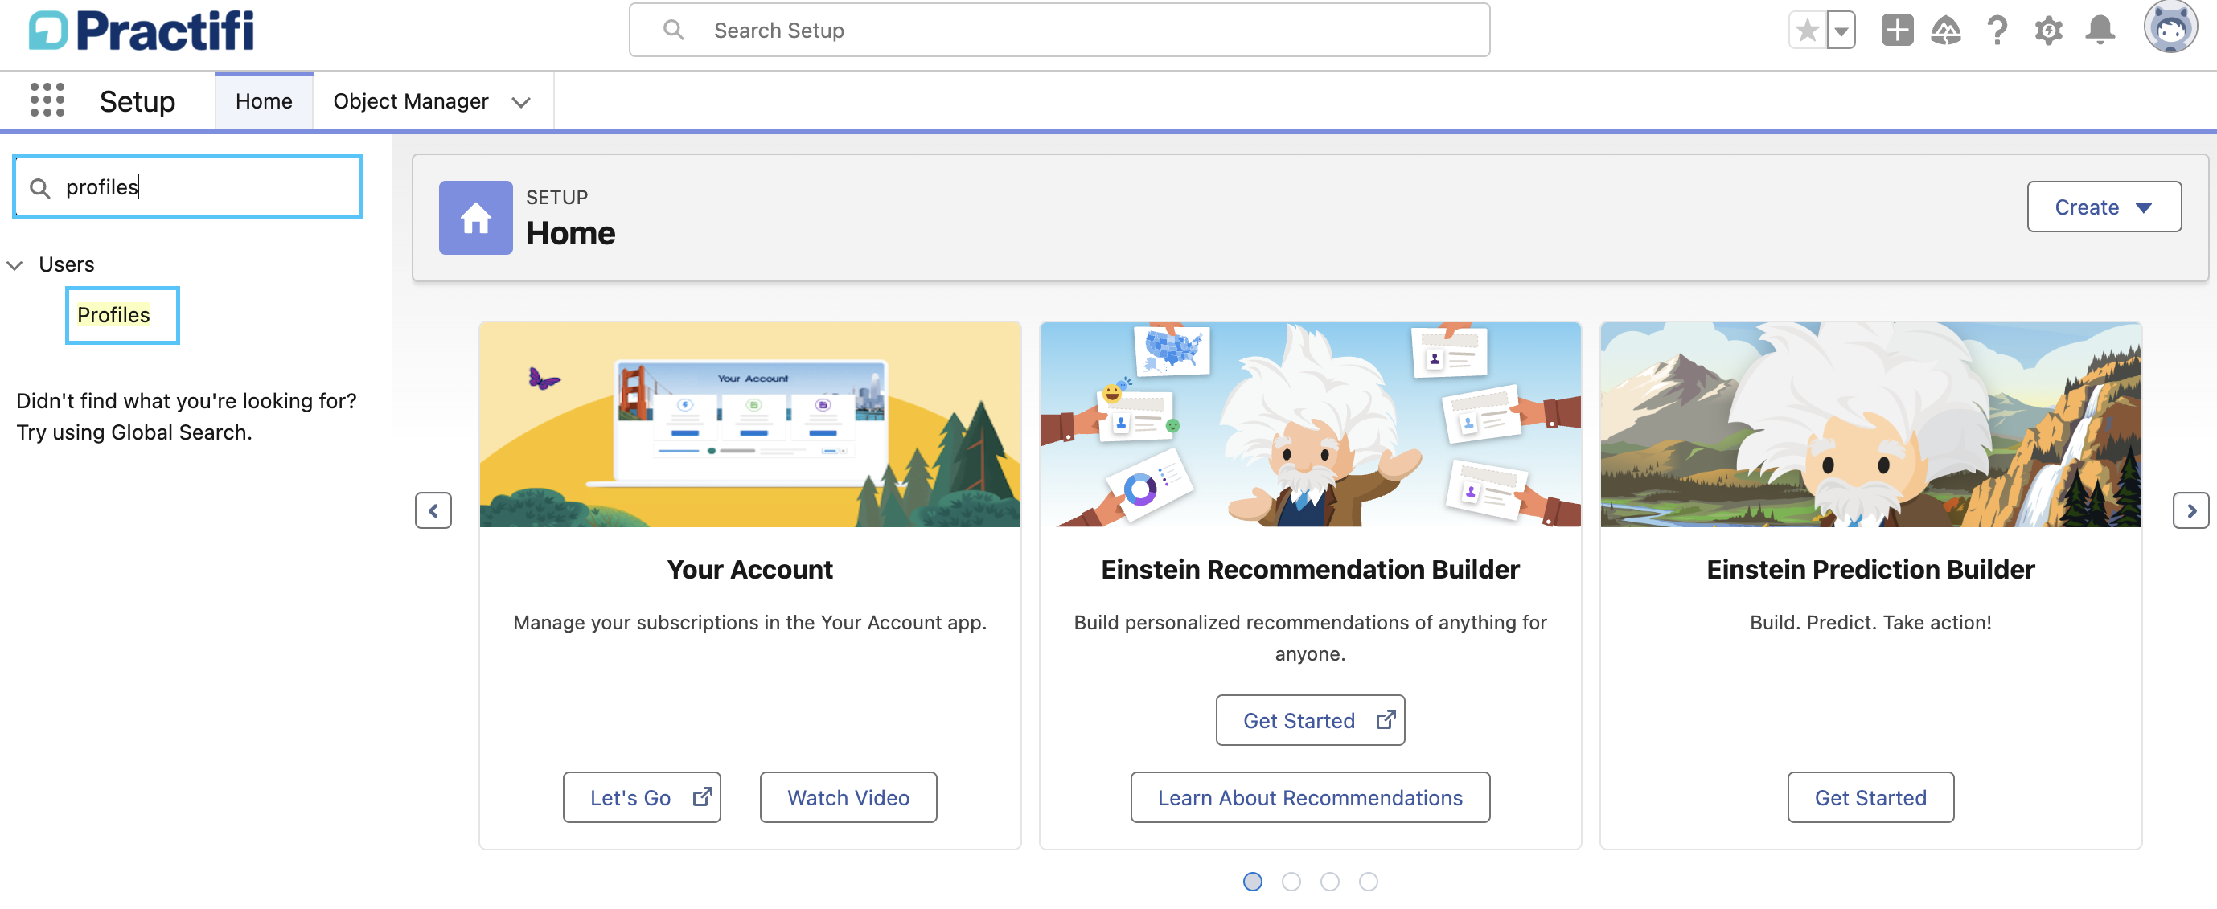Screen dimensions: 2217x909
Task: Click the 'Try using Global Search' hint text
Action: pyautogui.click(x=134, y=432)
